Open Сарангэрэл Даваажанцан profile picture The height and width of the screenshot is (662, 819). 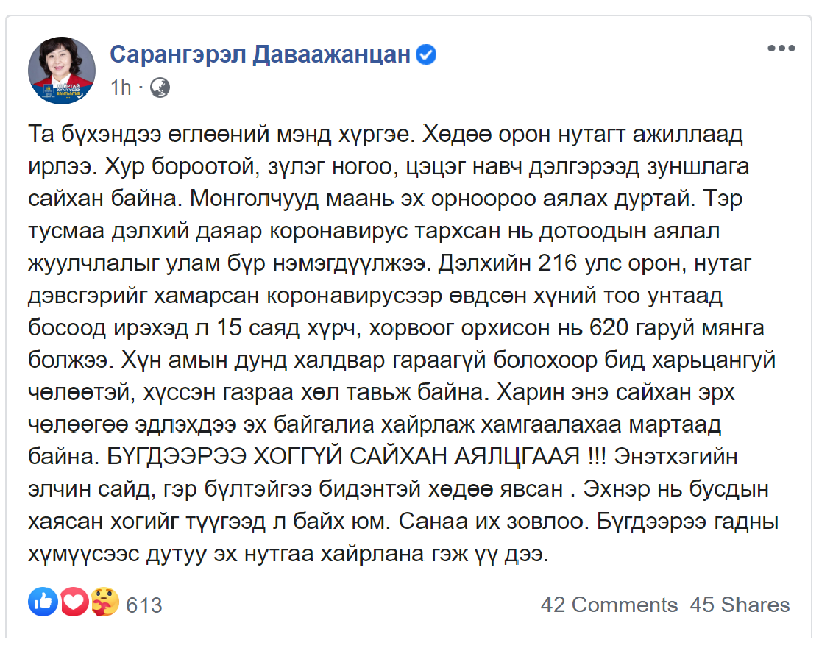click(x=62, y=71)
